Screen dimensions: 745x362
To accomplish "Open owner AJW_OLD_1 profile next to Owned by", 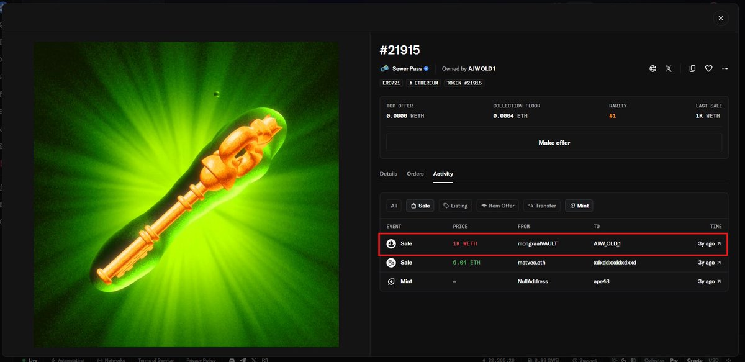I will point(482,69).
